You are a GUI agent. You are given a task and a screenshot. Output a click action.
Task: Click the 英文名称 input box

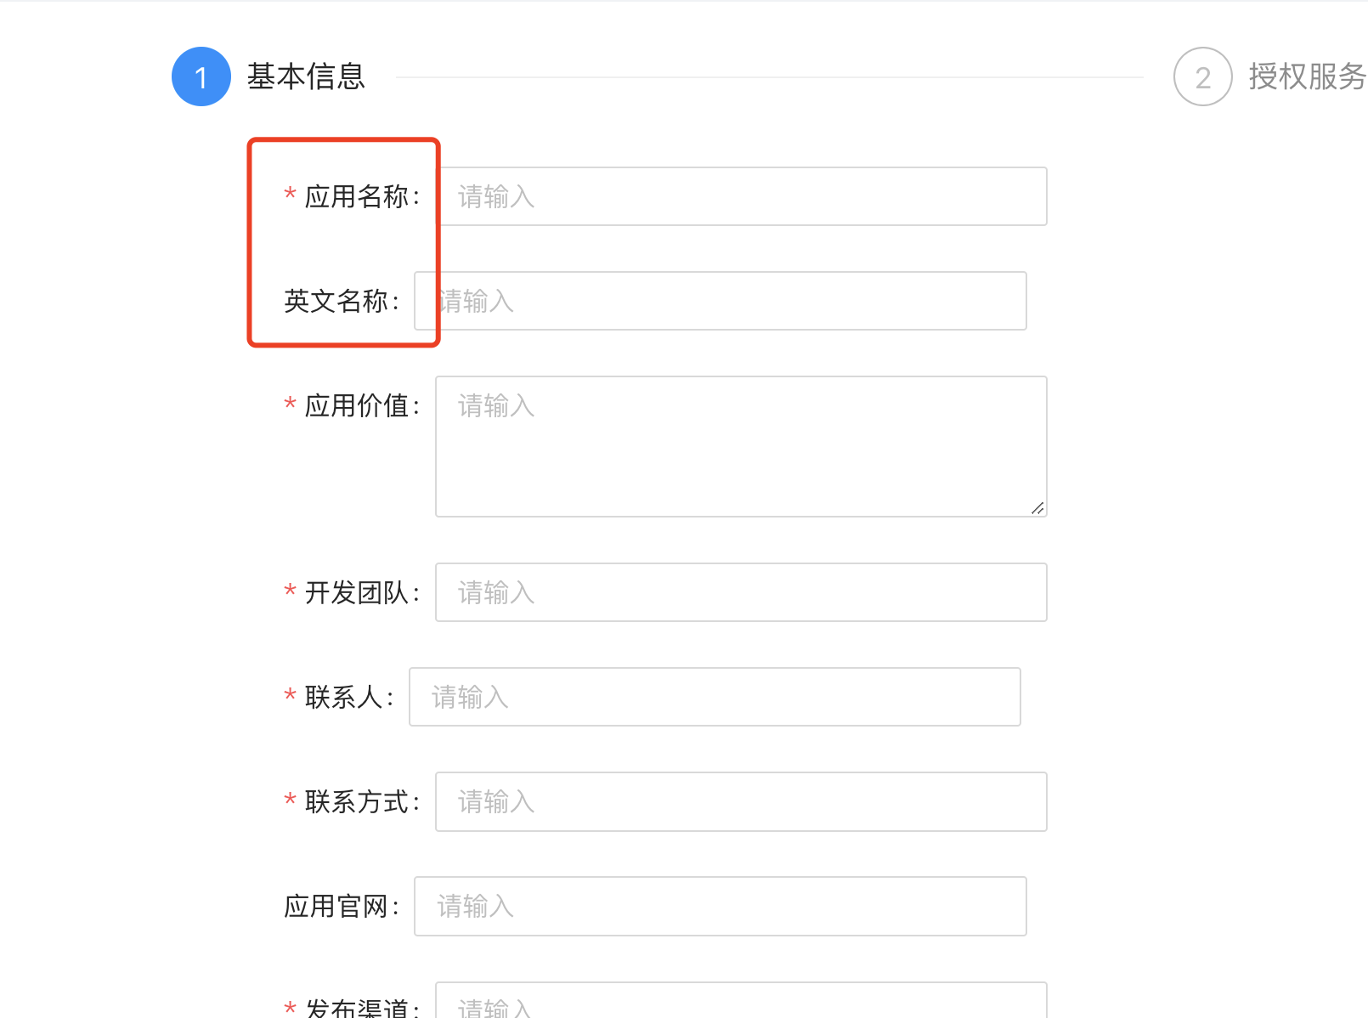720,301
